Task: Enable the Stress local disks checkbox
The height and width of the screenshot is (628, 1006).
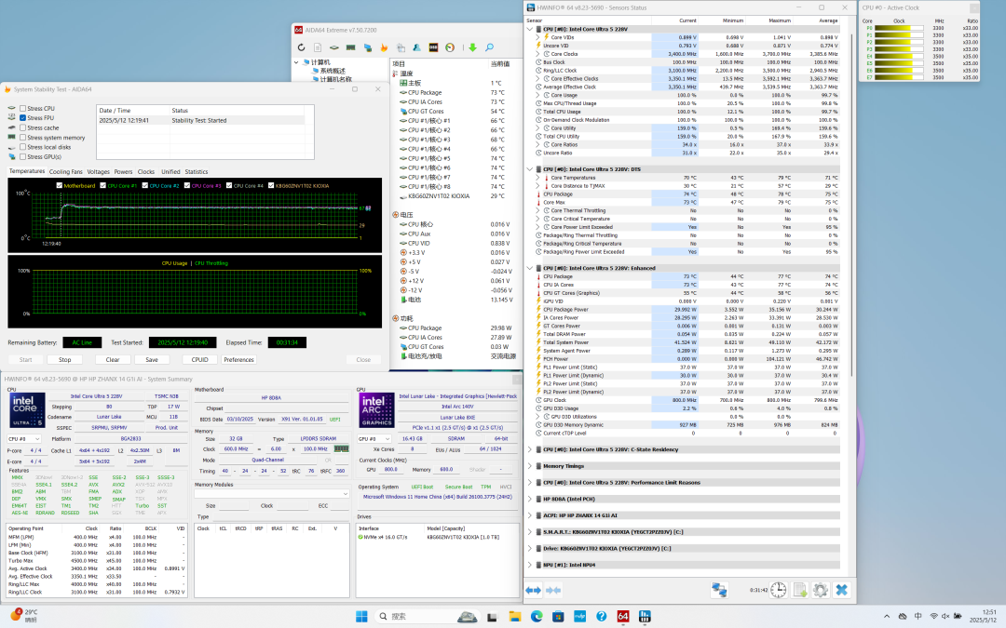Action: [23, 147]
